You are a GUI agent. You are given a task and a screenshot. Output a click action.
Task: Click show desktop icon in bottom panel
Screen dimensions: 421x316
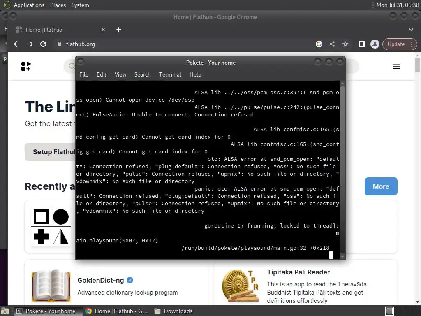pyautogui.click(x=5, y=311)
